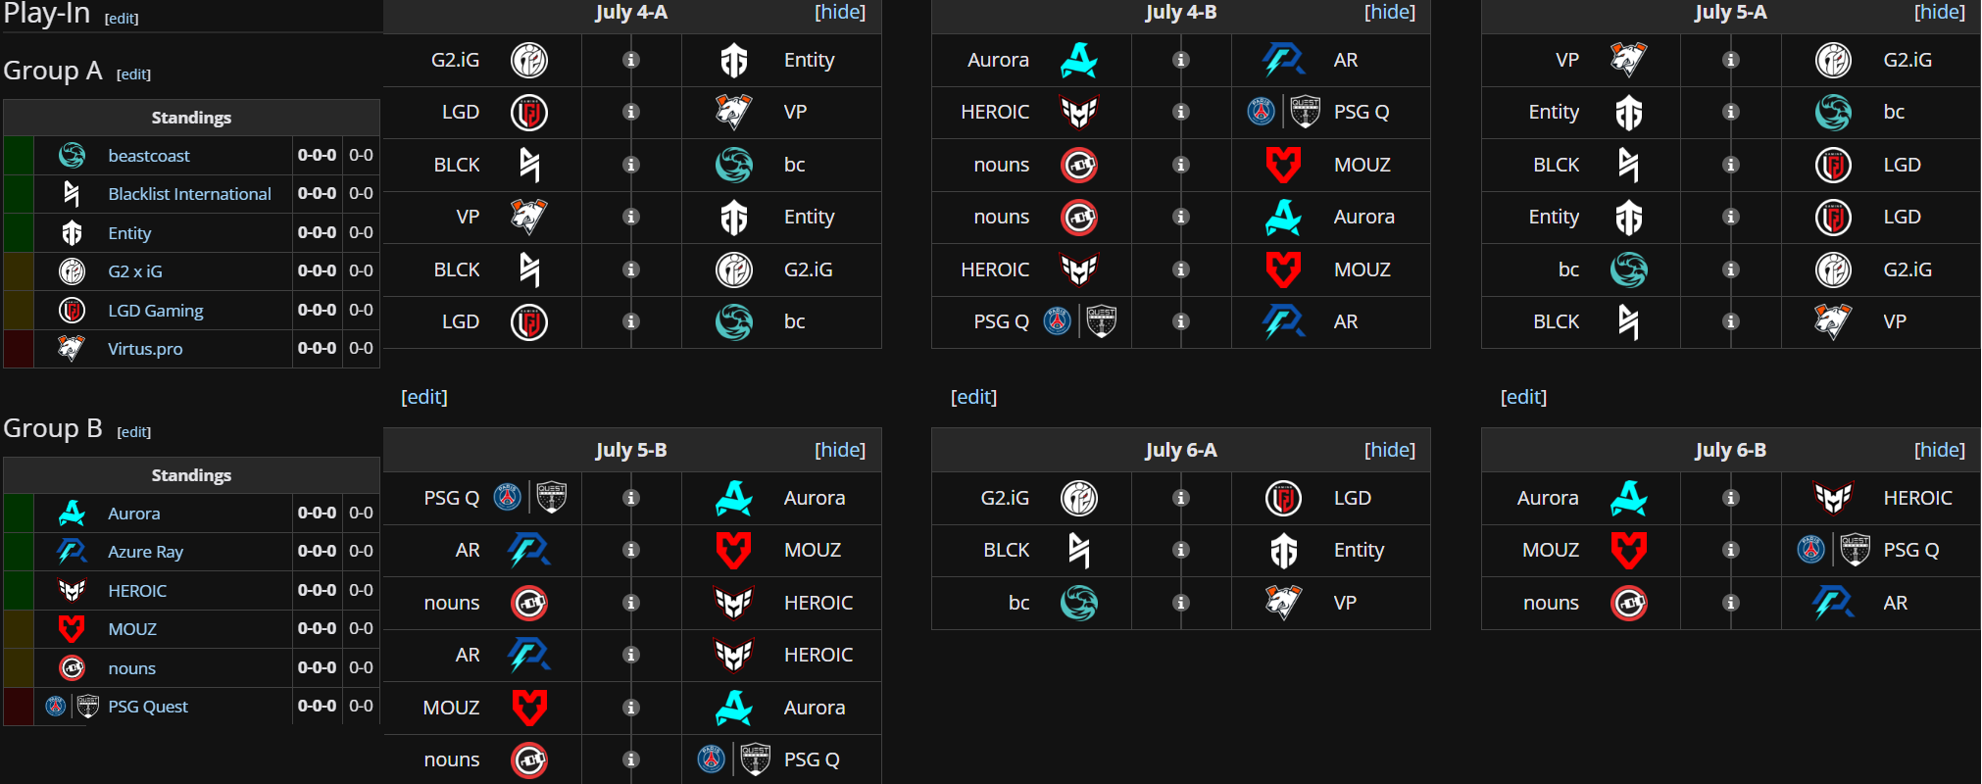Click the Azure Ray logo in Group B standings

tap(72, 551)
